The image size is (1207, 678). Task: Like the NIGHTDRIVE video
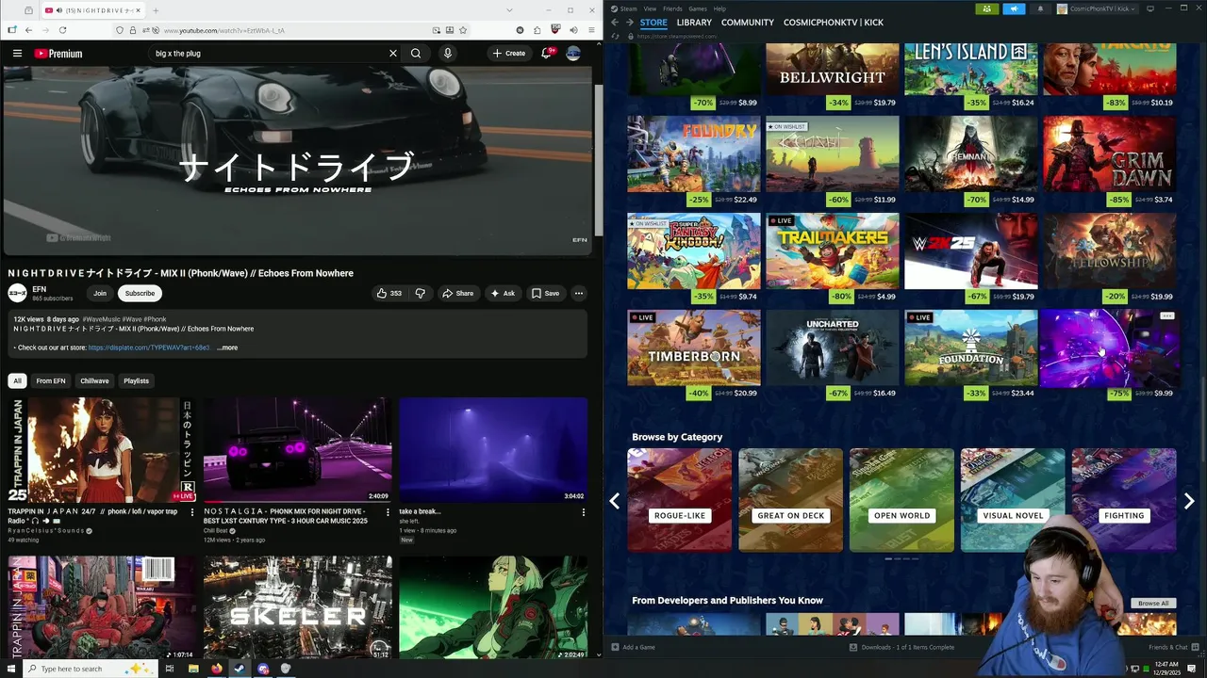389,293
